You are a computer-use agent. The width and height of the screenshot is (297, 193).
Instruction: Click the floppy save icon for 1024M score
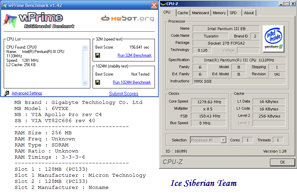98,82
